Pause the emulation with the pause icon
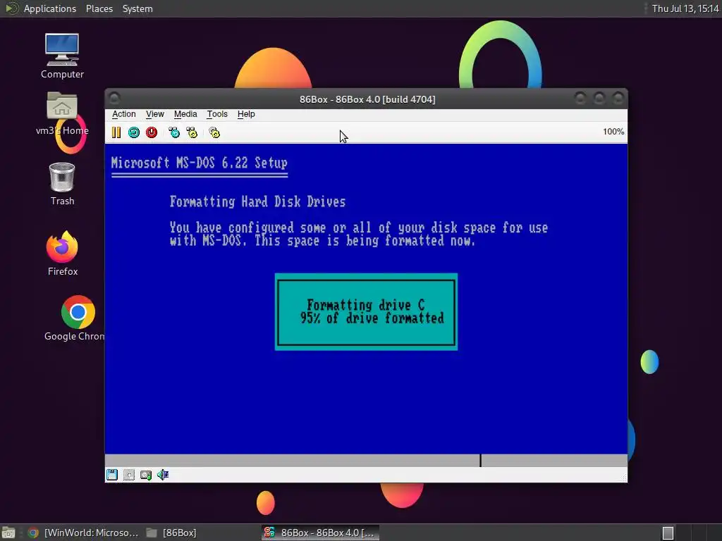The width and height of the screenshot is (722, 541). click(x=116, y=132)
